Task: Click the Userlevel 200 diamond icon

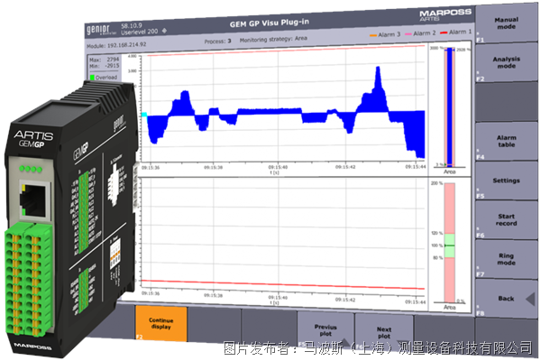Action: (164, 31)
